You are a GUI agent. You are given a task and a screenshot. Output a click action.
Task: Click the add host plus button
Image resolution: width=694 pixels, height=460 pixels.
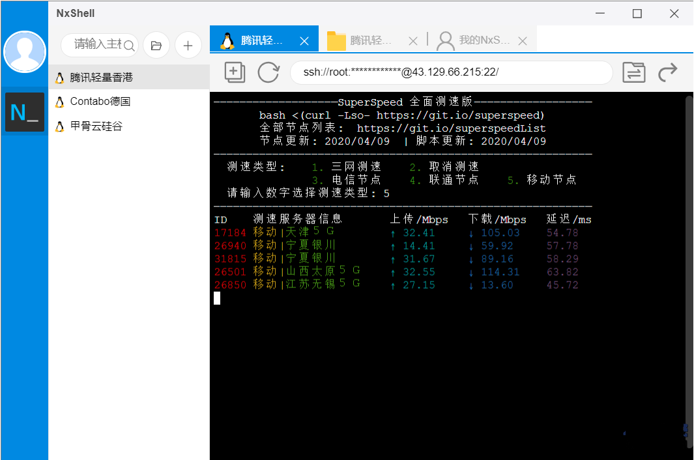coord(188,45)
